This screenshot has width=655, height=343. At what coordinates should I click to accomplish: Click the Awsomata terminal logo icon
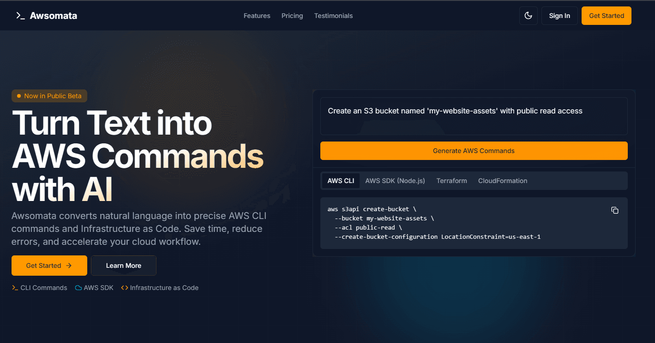tap(20, 16)
